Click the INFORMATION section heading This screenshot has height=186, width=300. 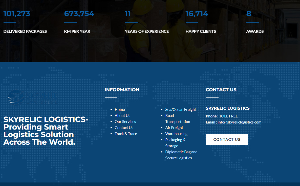pyautogui.click(x=122, y=89)
